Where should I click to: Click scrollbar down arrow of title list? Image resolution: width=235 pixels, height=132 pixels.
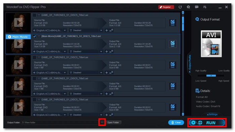click(183, 114)
